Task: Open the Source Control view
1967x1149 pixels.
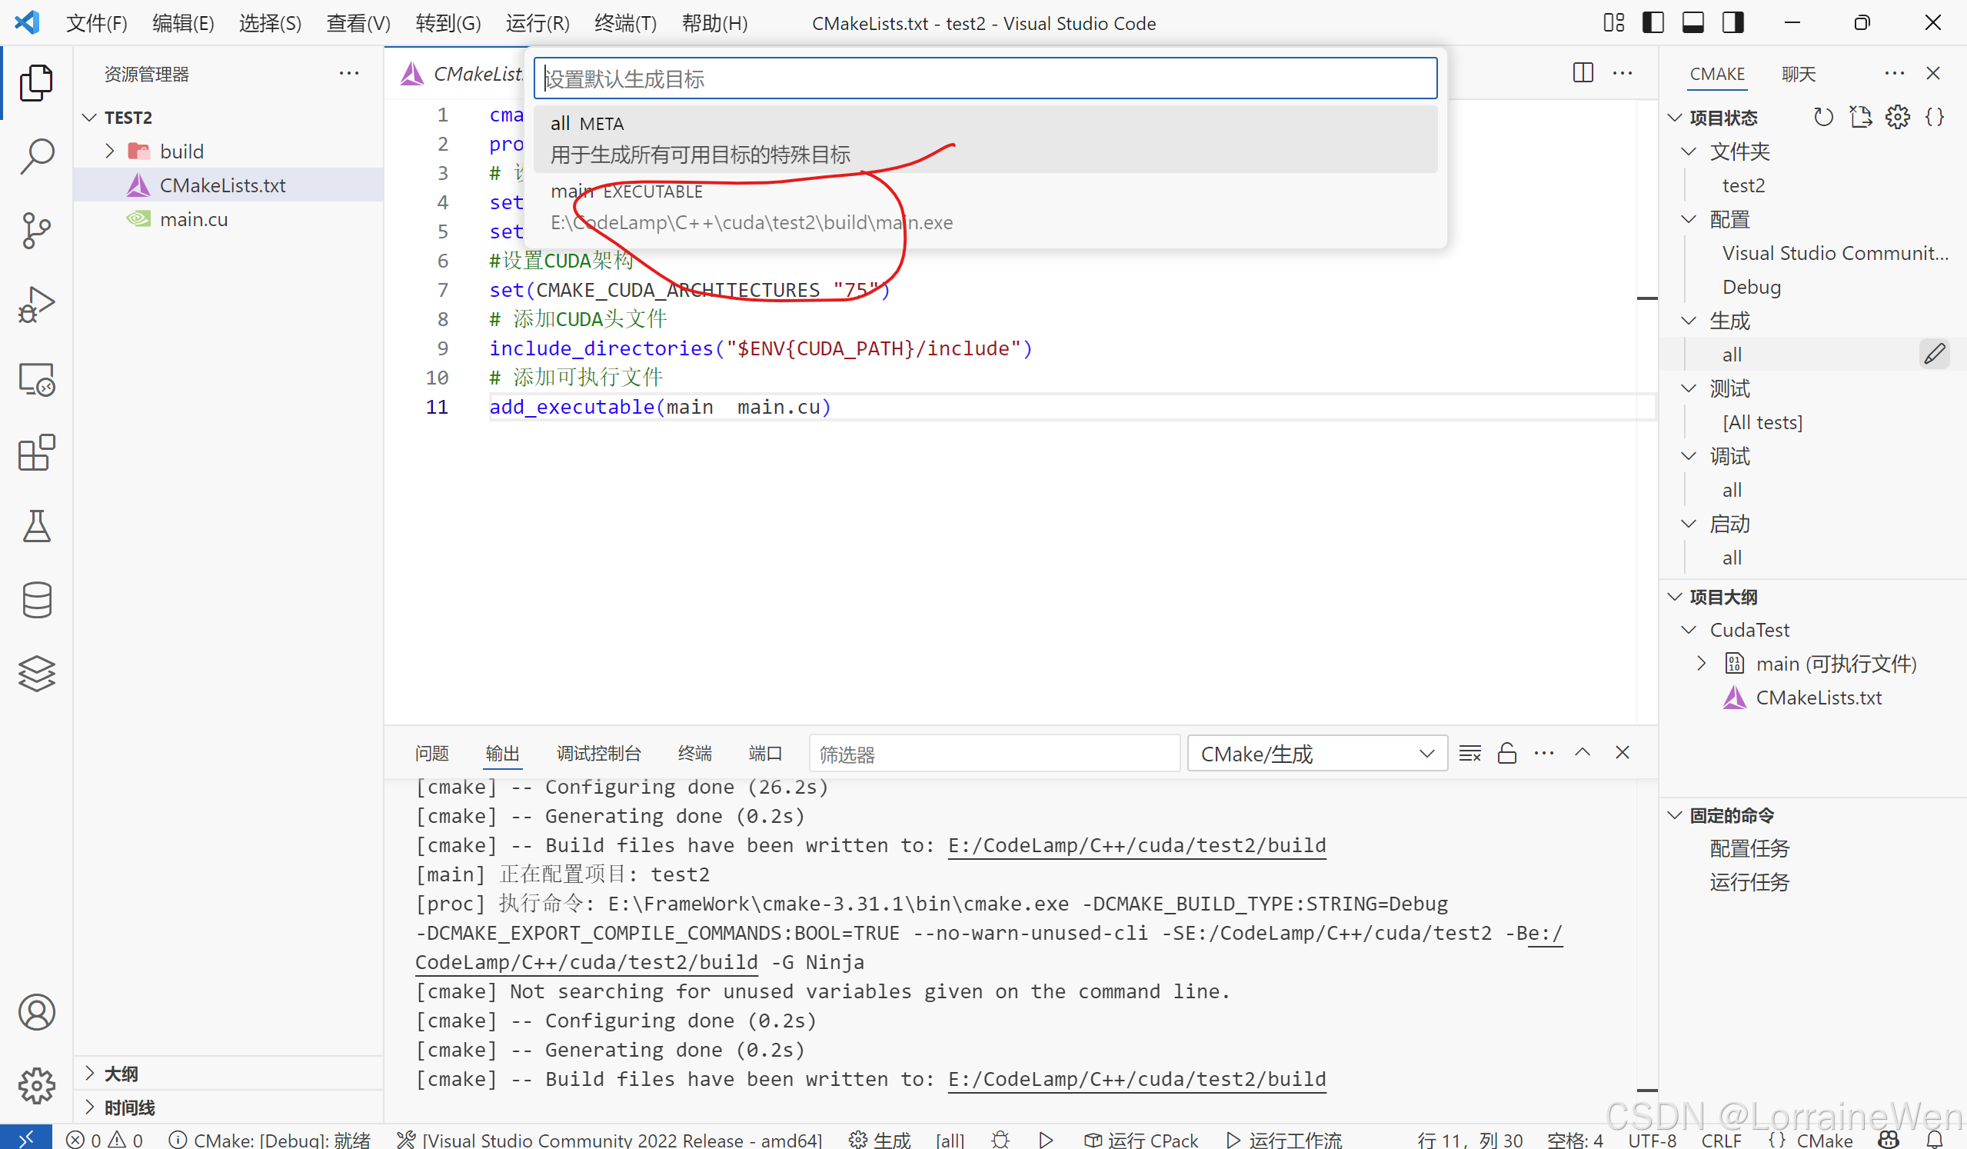Action: 36,230
